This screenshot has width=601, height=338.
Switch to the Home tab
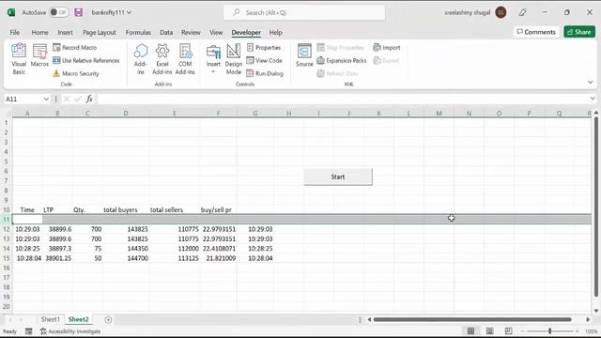click(39, 33)
